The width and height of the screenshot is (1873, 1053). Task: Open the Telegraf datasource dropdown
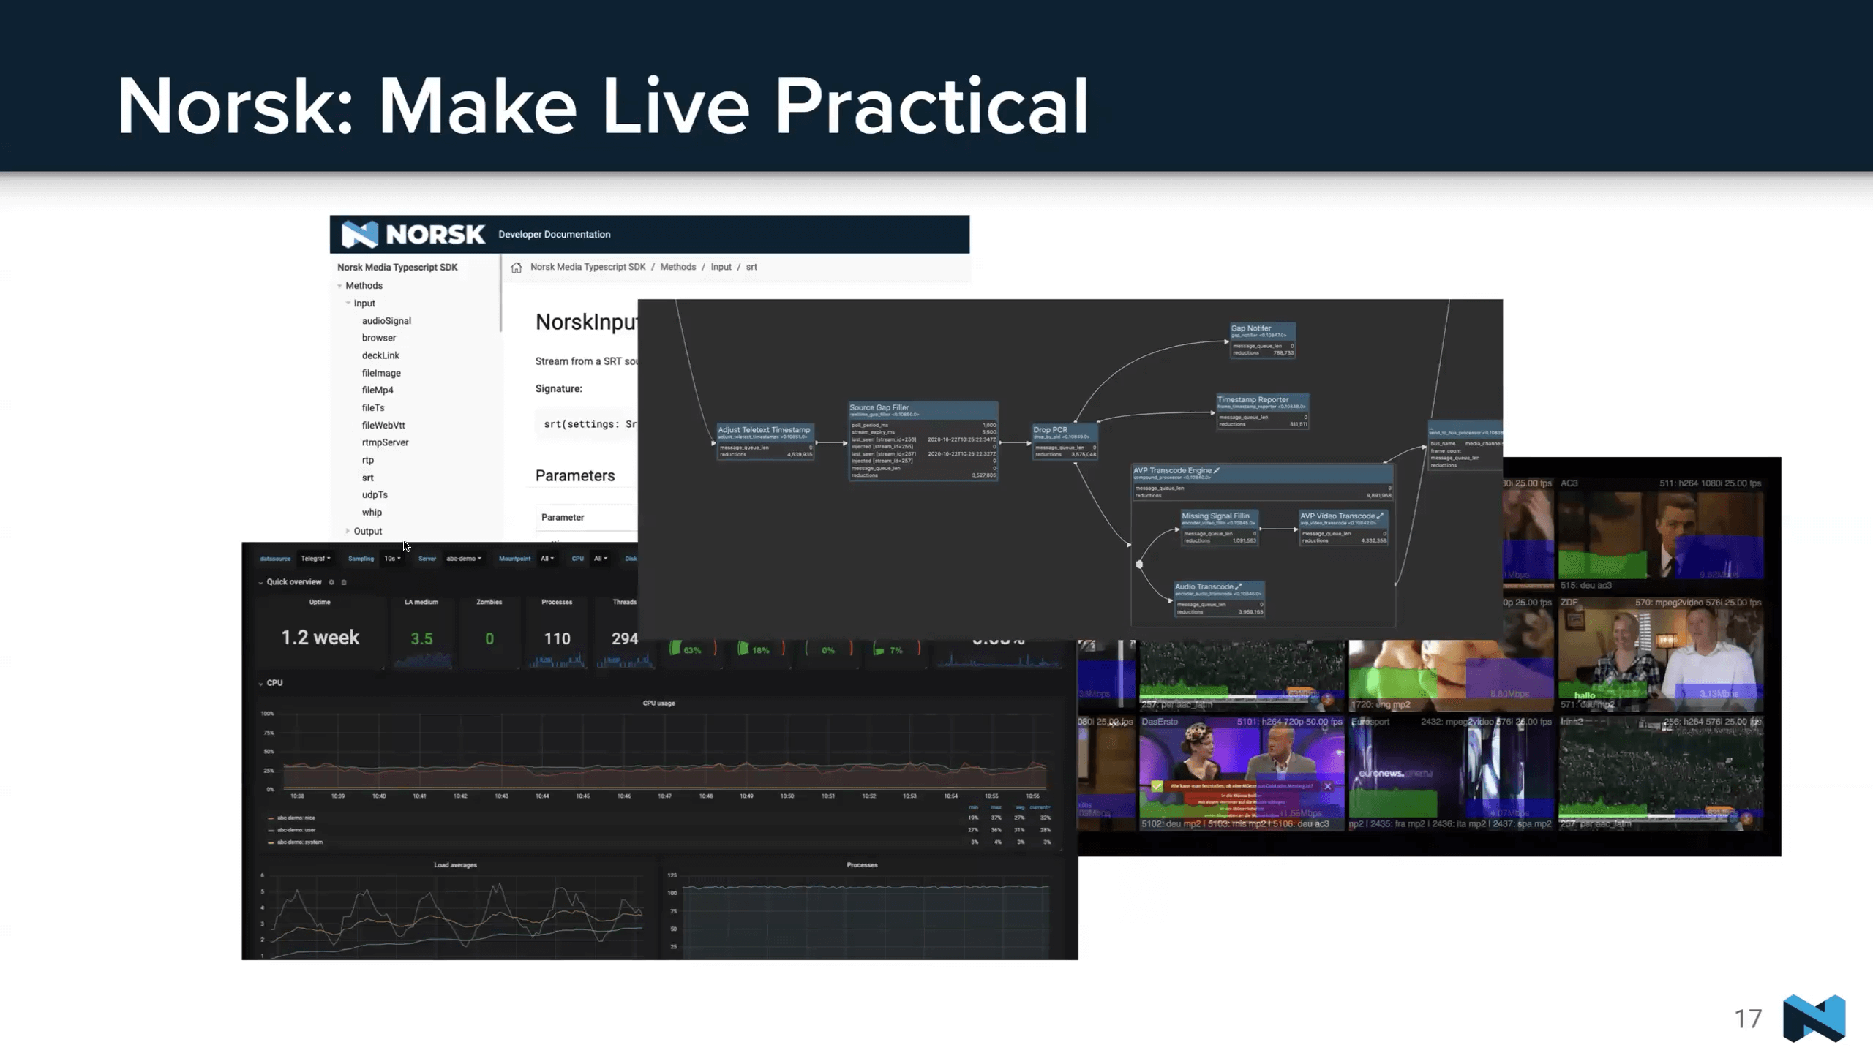(x=315, y=559)
